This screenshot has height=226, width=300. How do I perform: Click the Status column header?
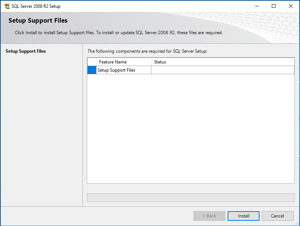(223, 62)
